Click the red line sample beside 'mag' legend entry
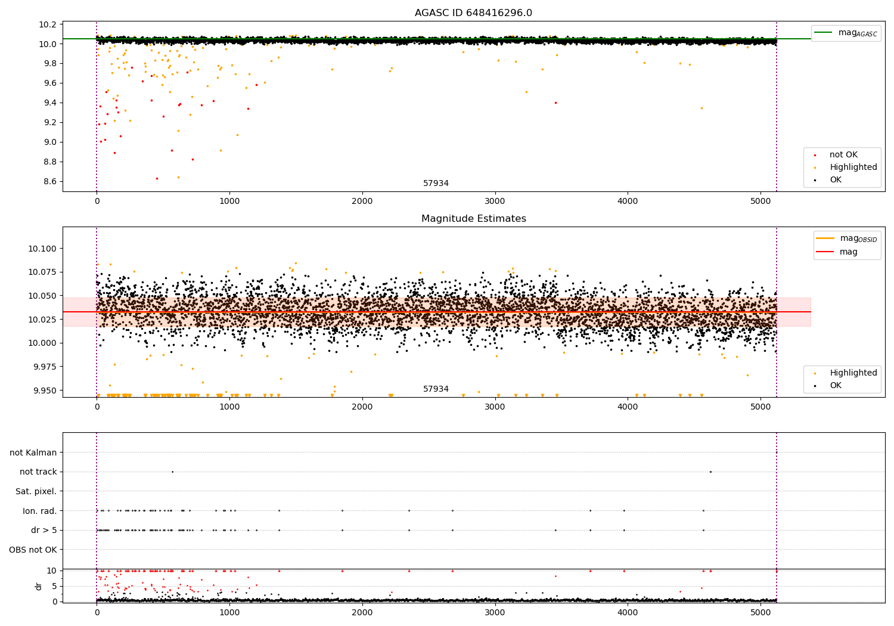 pyautogui.click(x=825, y=252)
